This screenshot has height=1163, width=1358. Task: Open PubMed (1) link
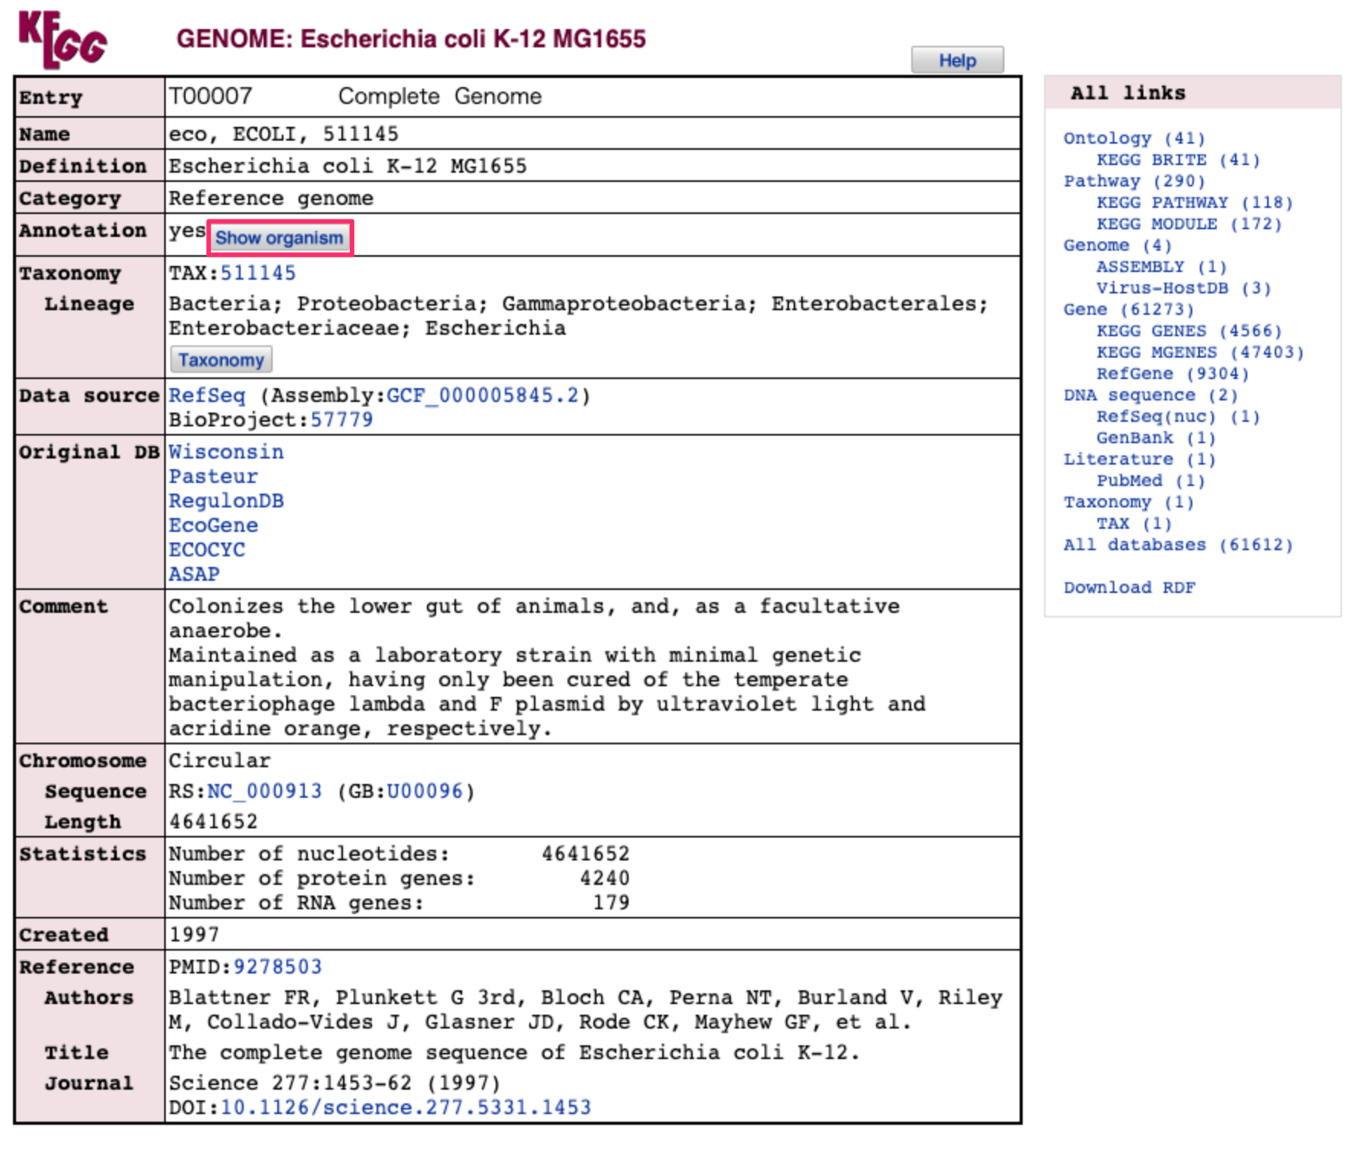[x=1151, y=481]
